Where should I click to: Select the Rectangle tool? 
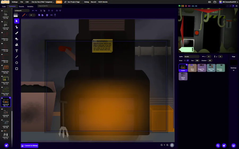click(17, 69)
